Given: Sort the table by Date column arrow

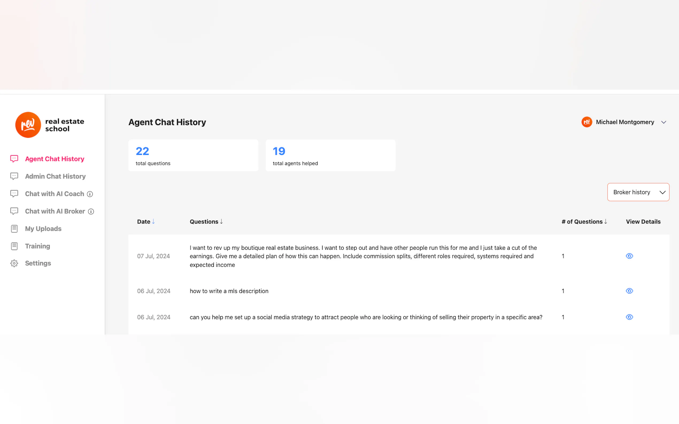Looking at the screenshot, I should (x=153, y=222).
